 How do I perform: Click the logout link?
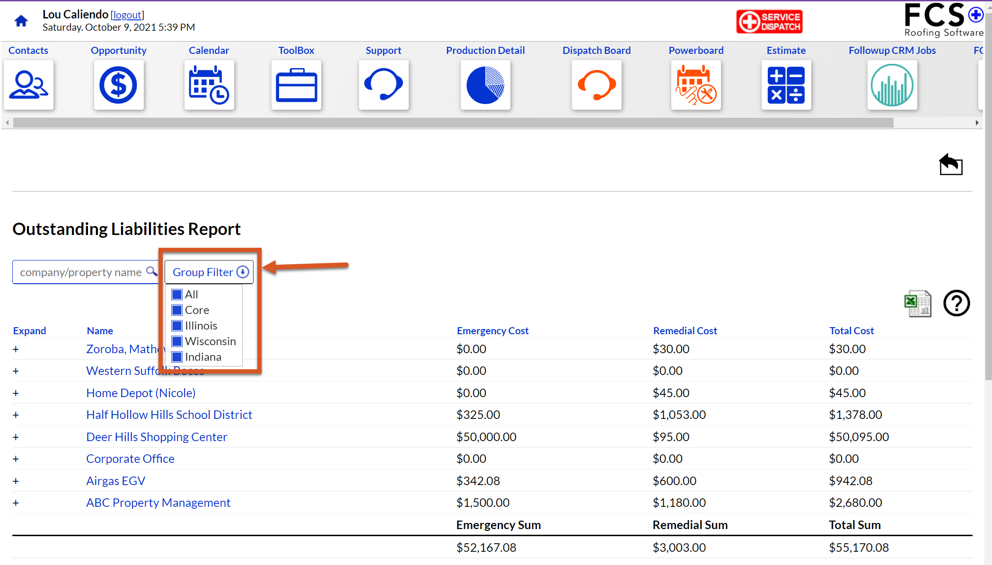[x=127, y=15]
